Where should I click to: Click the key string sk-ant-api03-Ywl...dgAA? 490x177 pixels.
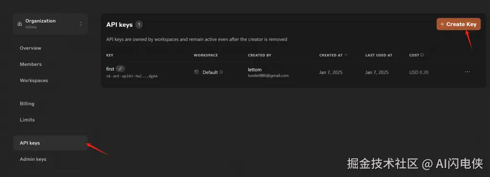coord(132,76)
